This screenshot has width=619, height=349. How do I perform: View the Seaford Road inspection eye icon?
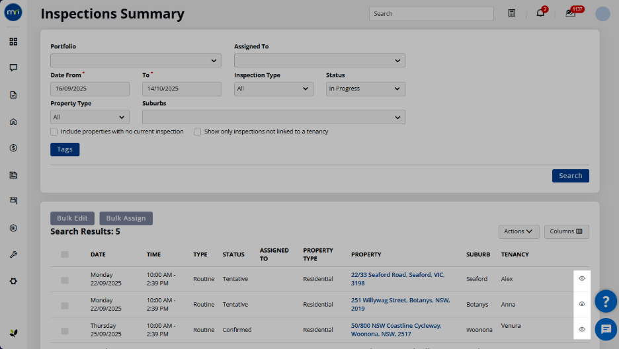coord(582,279)
